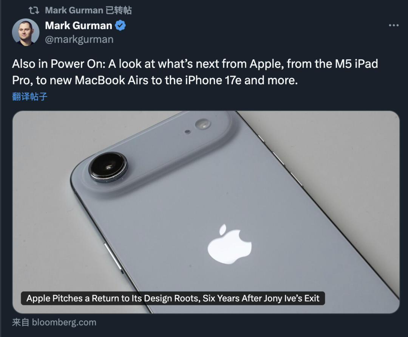Open the Mark Gurman display name link
Screen dimensions: 408x337
pyautogui.click(x=79, y=26)
